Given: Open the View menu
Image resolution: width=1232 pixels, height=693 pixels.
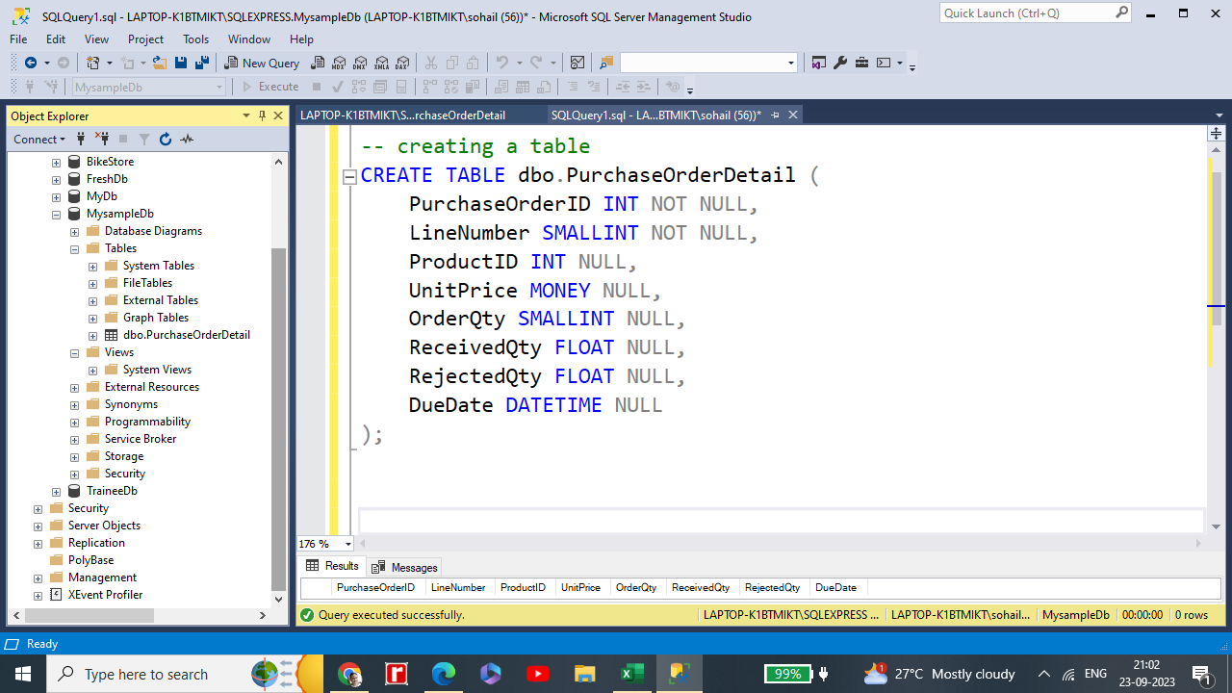Looking at the screenshot, I should click(x=96, y=39).
